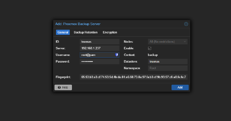Click the 'Add: Proxmox Backup Server' title
The height and width of the screenshot is (121, 231).
click(78, 24)
